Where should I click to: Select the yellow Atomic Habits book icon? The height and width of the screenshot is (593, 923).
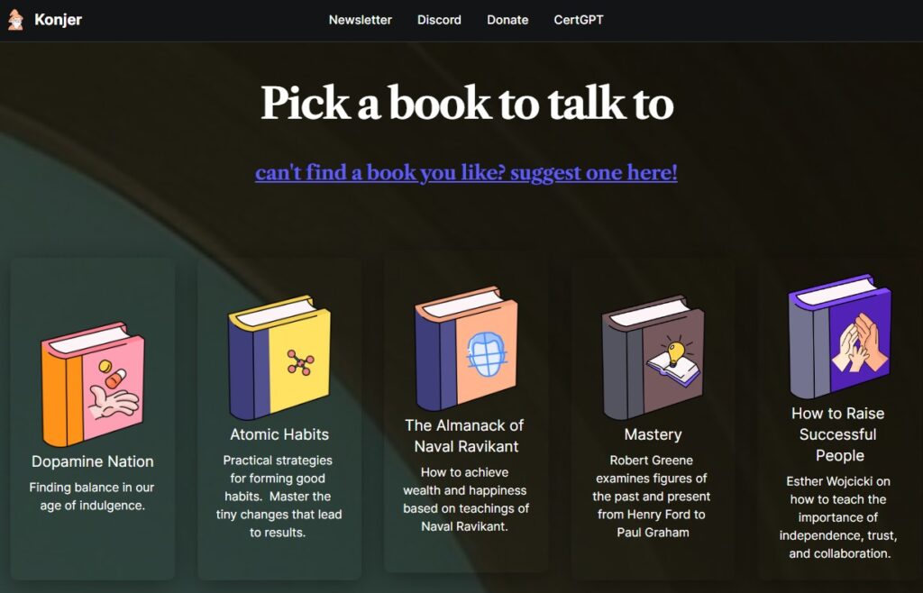(x=279, y=358)
